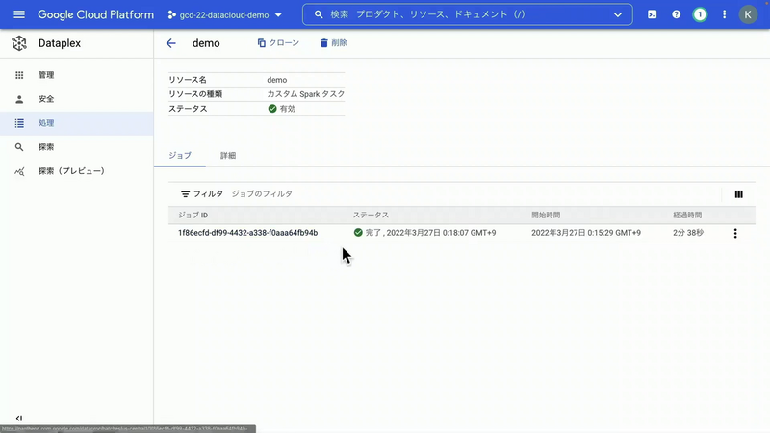The width and height of the screenshot is (770, 433).
Task: Click the 開始時間 column header
Action: tap(546, 215)
